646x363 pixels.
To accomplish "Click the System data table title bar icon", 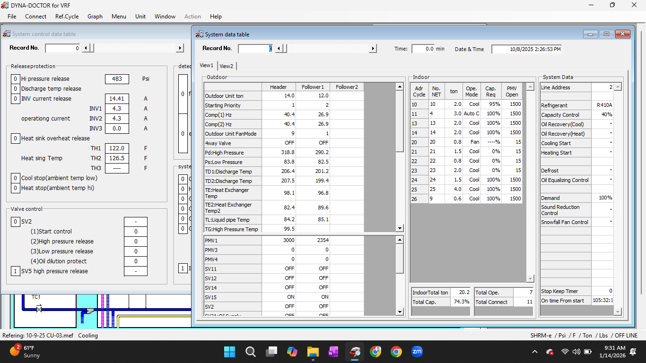I will pyautogui.click(x=200, y=34).
